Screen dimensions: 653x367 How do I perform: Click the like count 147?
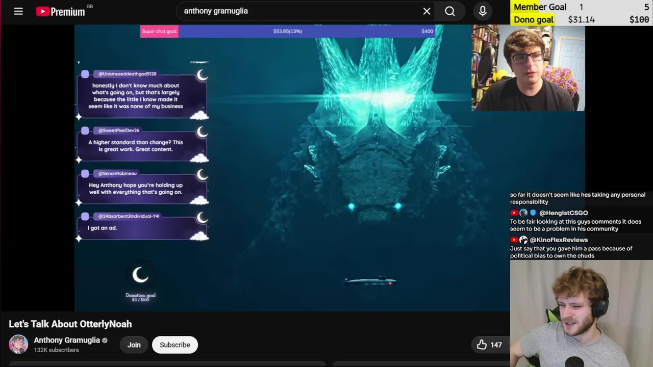click(496, 345)
